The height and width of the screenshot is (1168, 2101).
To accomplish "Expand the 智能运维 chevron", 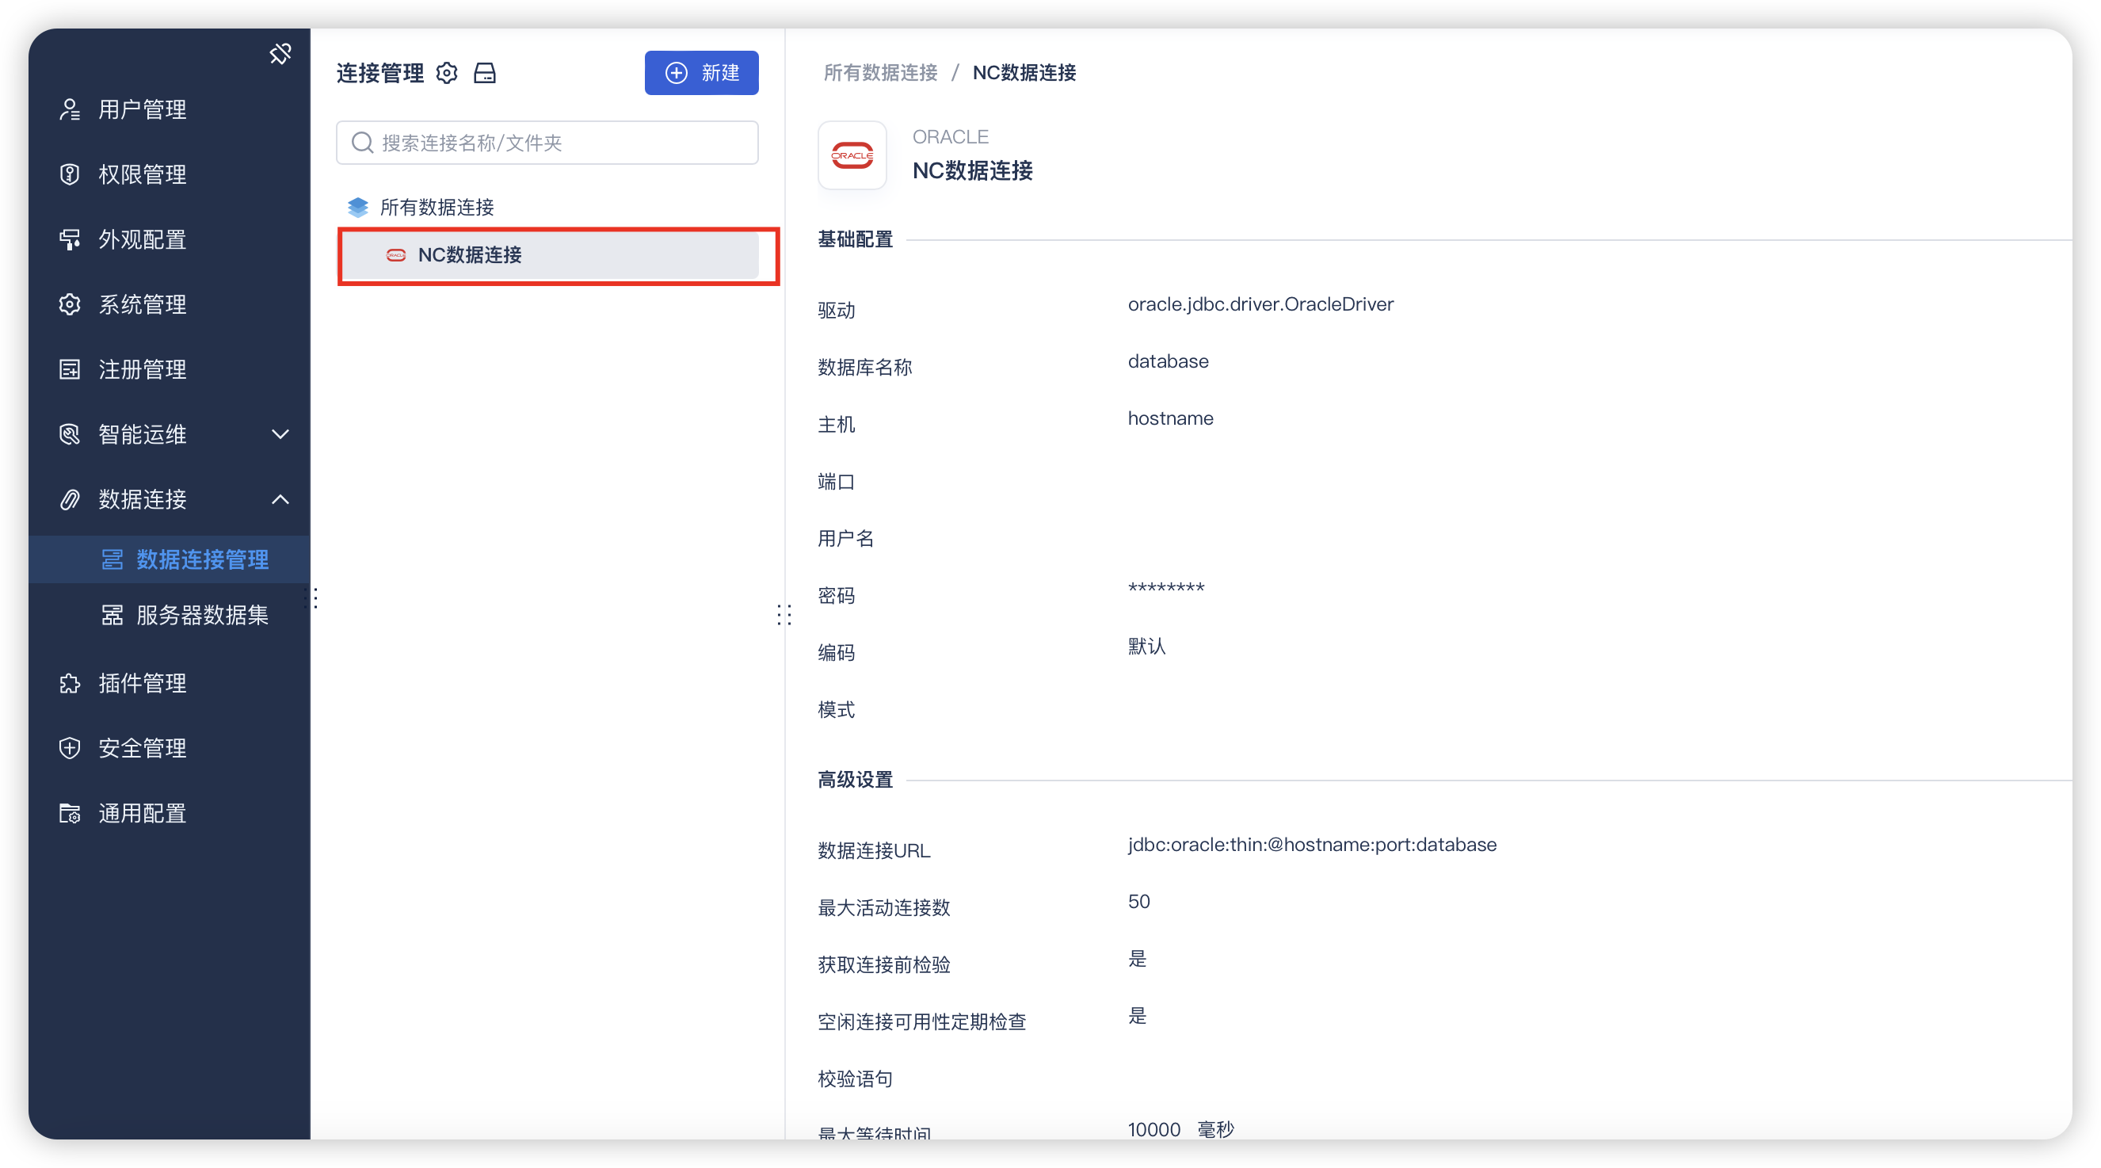I will (280, 434).
